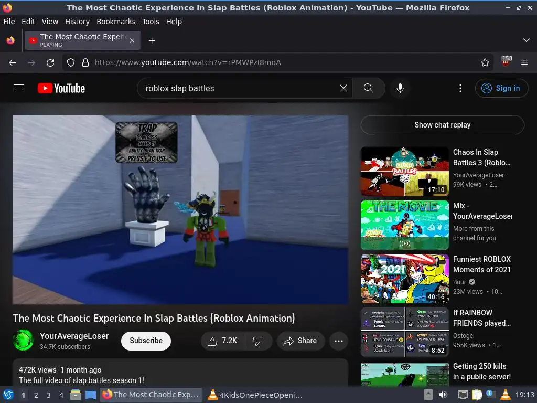The image size is (537, 403).
Task: Switch to 4KidsOnePieceOpeni VLC taskbar window
Action: coord(255,395)
